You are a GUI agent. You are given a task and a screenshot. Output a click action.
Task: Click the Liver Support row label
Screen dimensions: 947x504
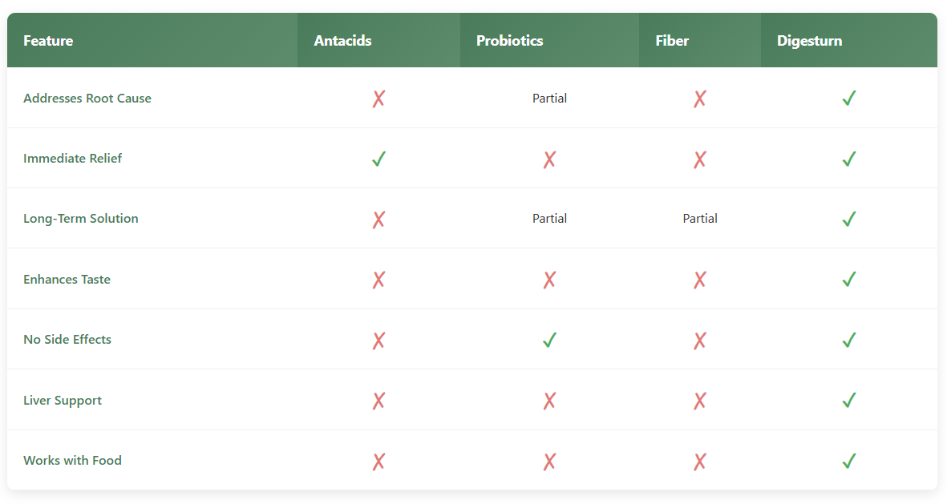(63, 401)
